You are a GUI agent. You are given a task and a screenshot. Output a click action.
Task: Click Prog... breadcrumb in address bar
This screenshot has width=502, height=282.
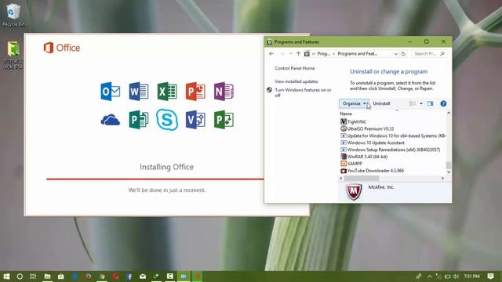pyautogui.click(x=323, y=54)
